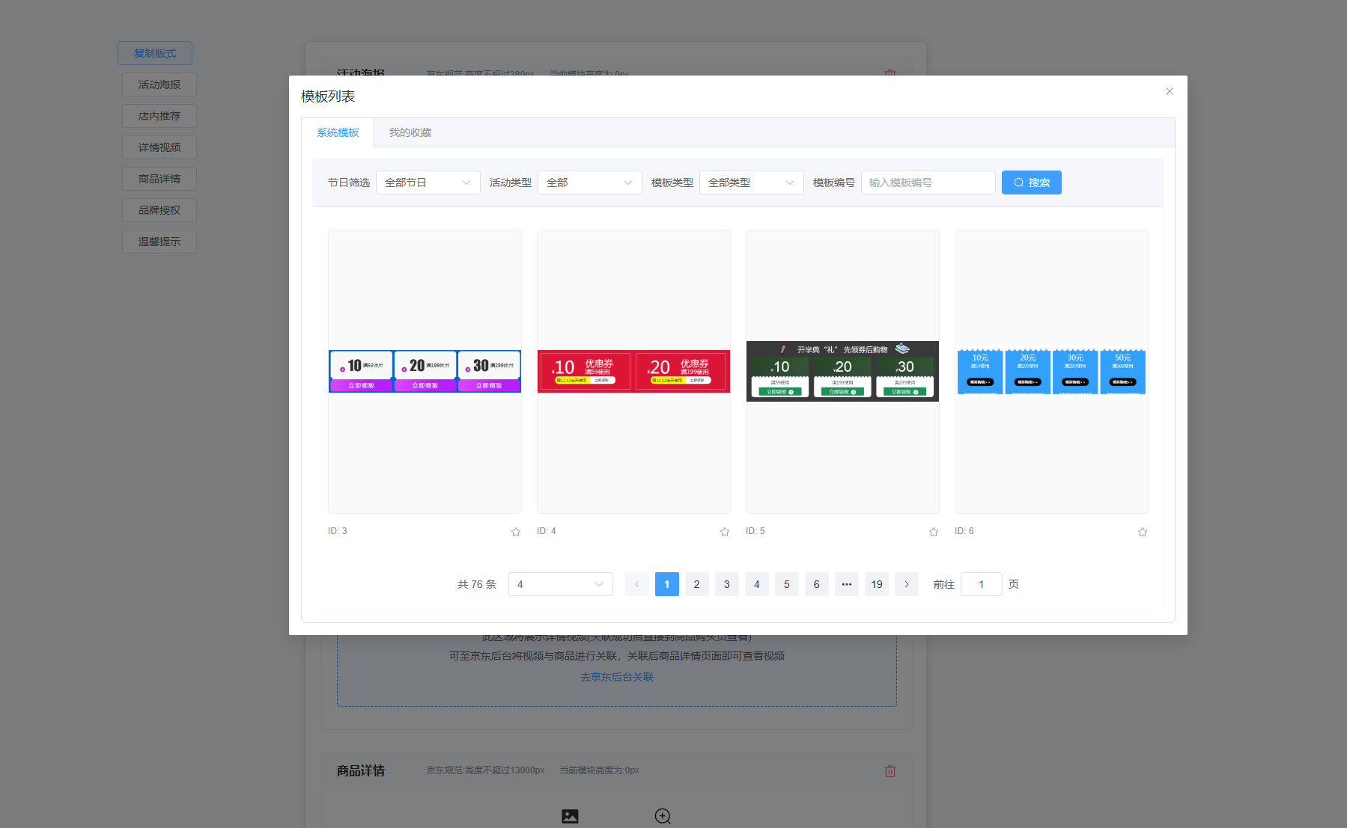
Task: Select the 系统模板 tab
Action: click(338, 132)
